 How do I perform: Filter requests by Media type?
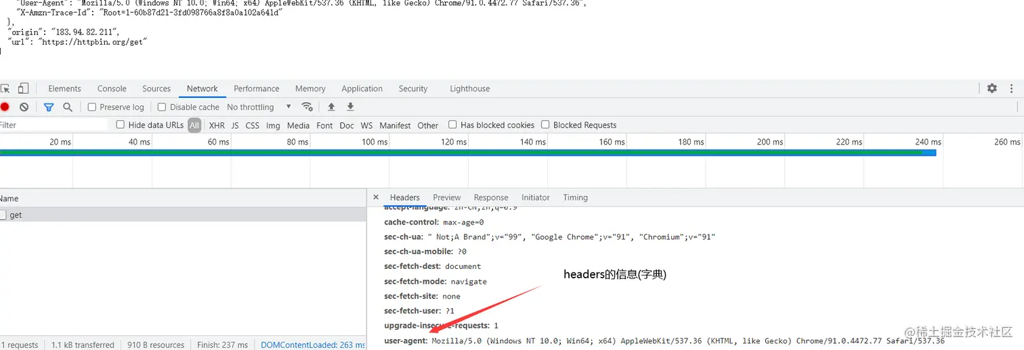298,125
